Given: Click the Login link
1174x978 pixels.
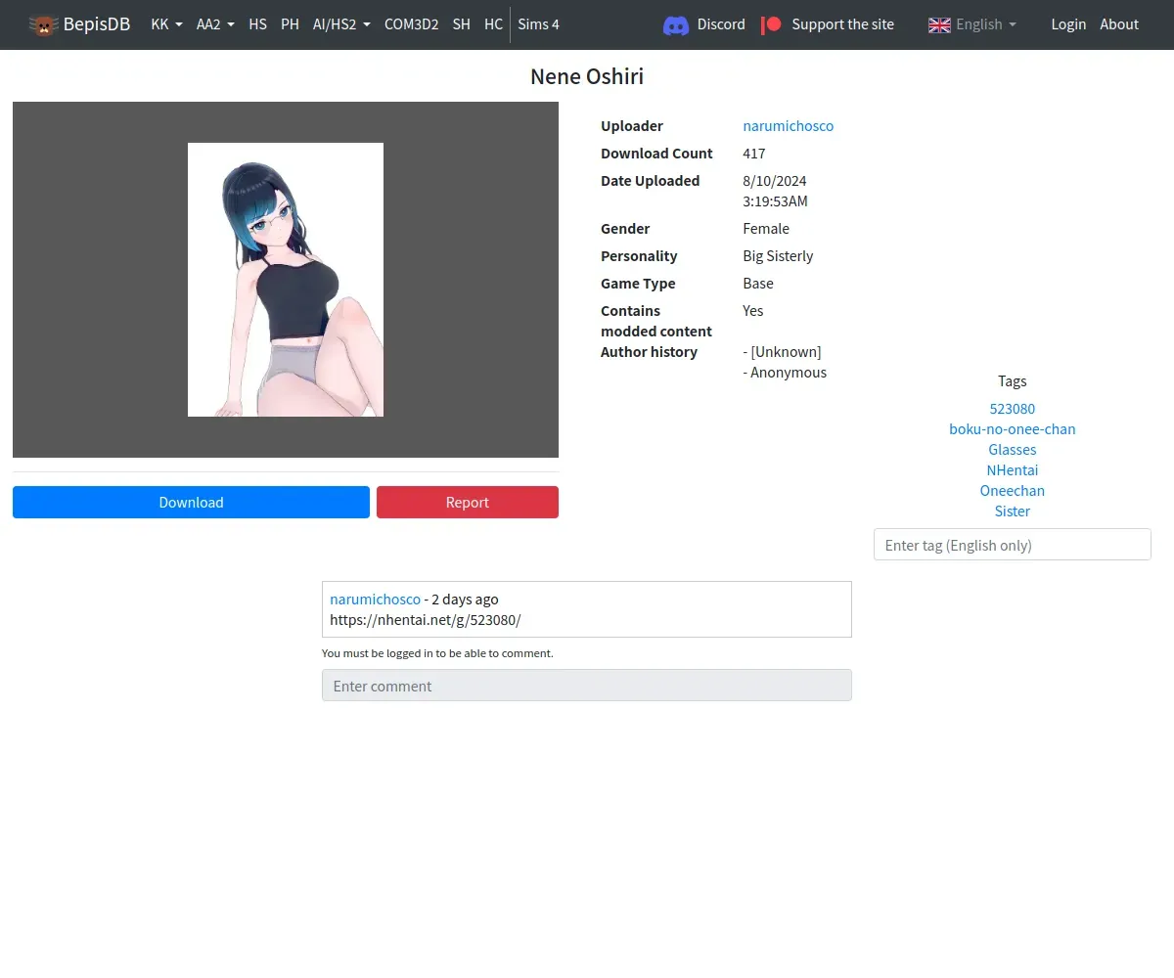Looking at the screenshot, I should [x=1068, y=24].
